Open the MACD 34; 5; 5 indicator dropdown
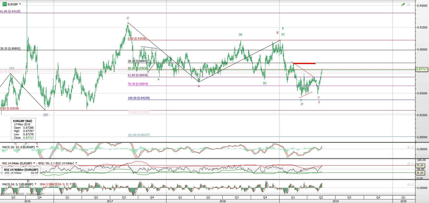429x203 pixels. 35,184
